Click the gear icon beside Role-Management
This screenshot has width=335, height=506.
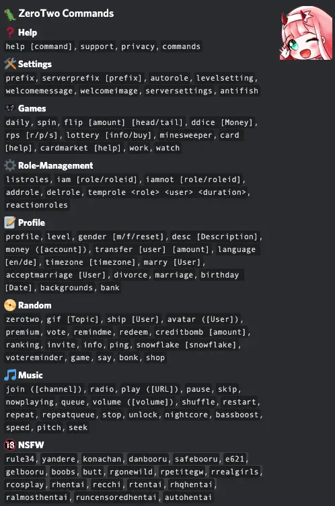click(10, 165)
